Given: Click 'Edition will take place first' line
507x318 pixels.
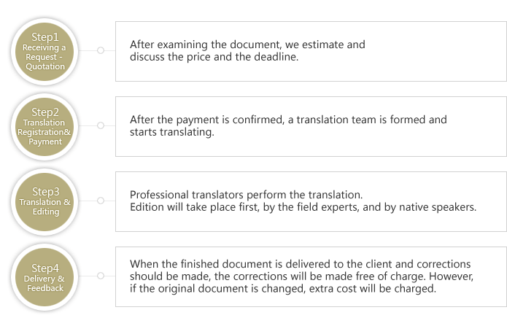Looking at the screenshot, I should click(x=303, y=207).
